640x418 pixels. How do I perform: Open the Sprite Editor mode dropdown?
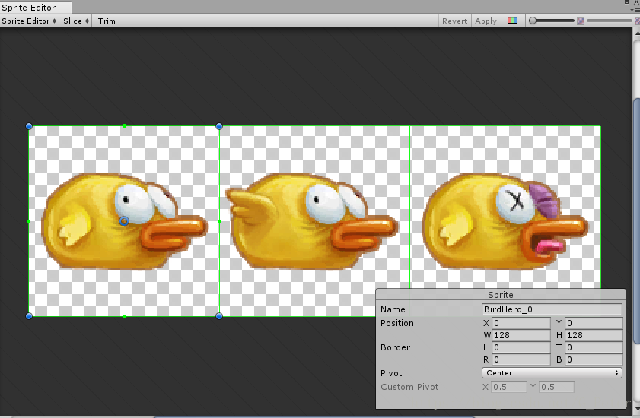(x=29, y=21)
